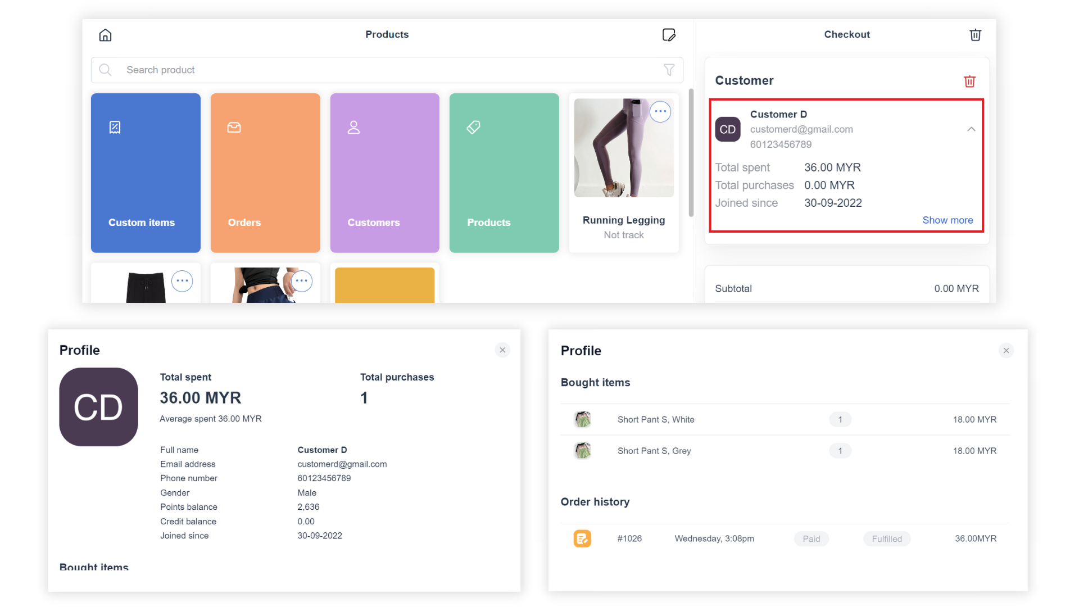Open the product filter funnel icon
Screen dimensions: 1079x607
tap(669, 70)
